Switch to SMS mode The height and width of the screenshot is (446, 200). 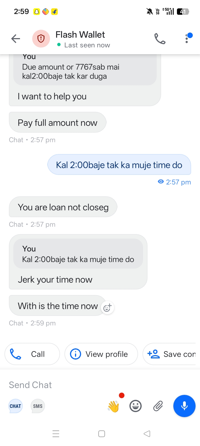coord(38,406)
